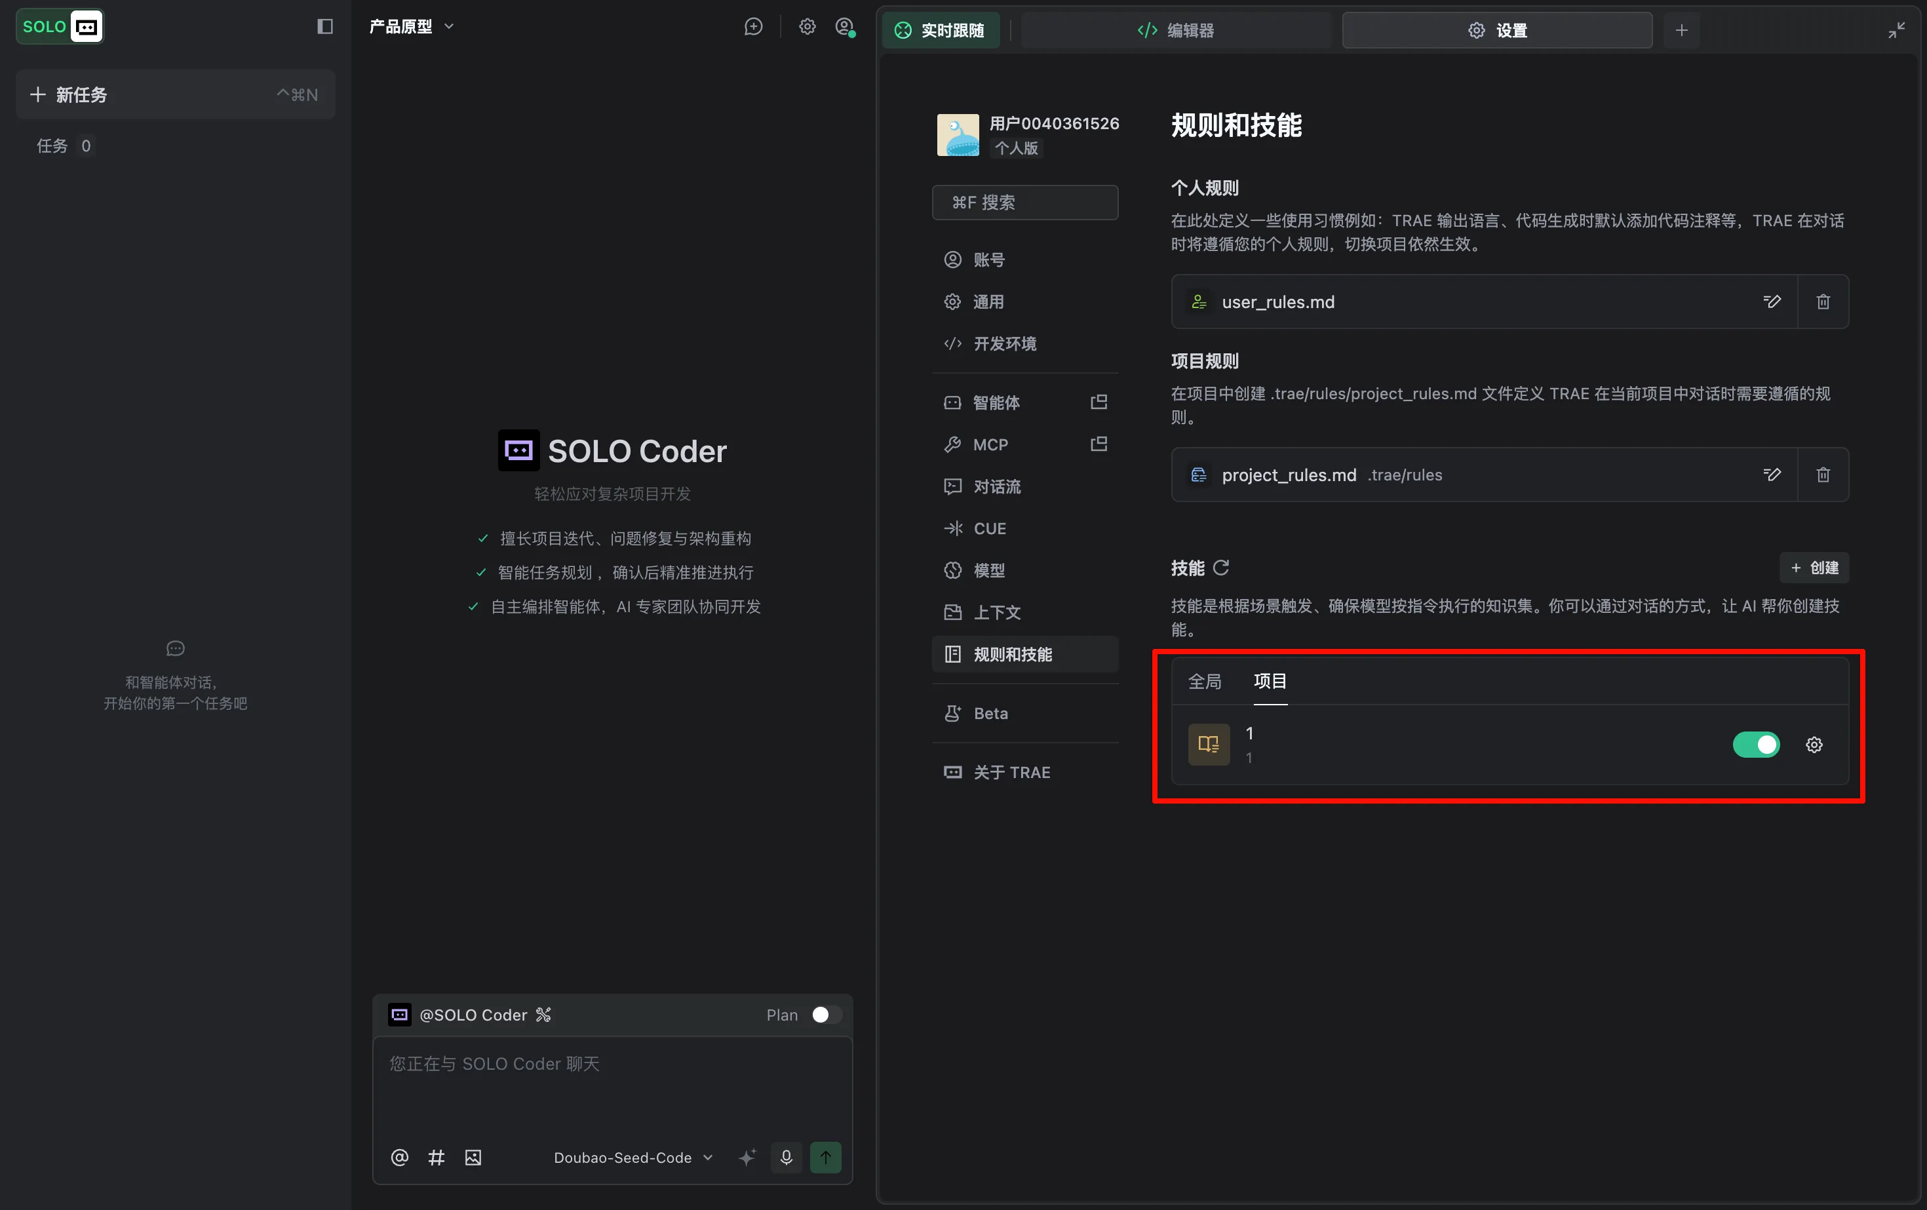Open settings gear for skill 1
Viewport: 1927px width, 1210px height.
[x=1814, y=745]
